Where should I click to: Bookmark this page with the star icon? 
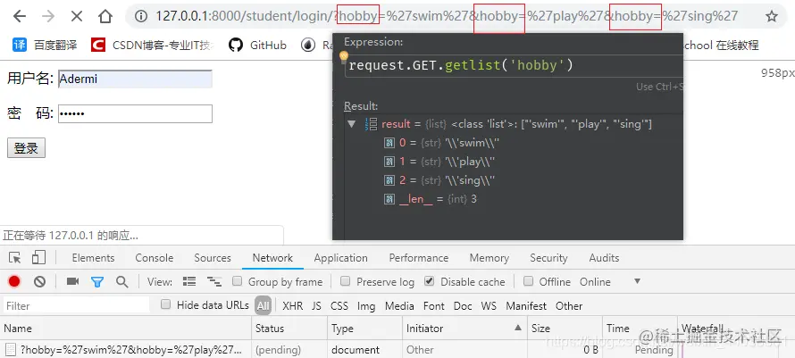click(772, 17)
